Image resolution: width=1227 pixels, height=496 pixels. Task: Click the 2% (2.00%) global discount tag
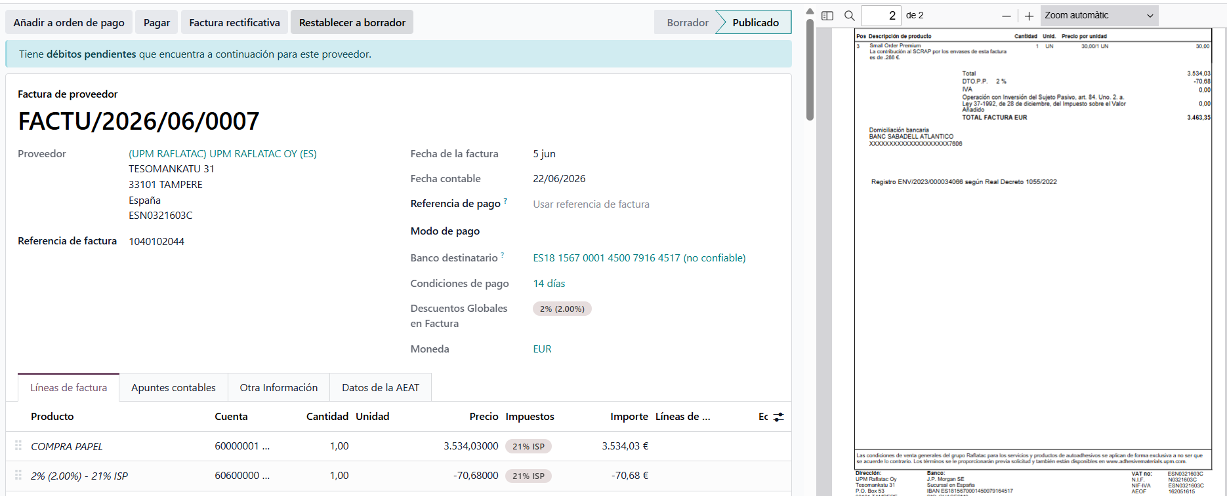coord(562,309)
